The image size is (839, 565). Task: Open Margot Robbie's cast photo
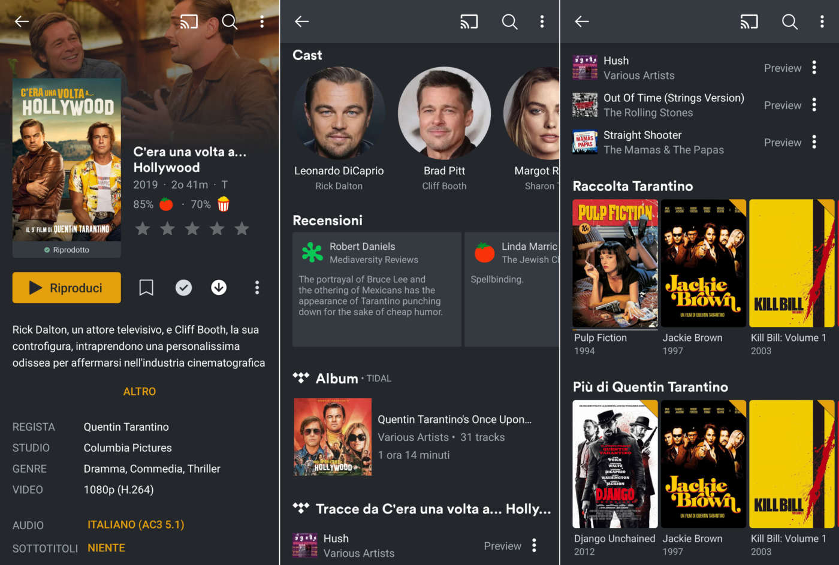click(x=532, y=113)
